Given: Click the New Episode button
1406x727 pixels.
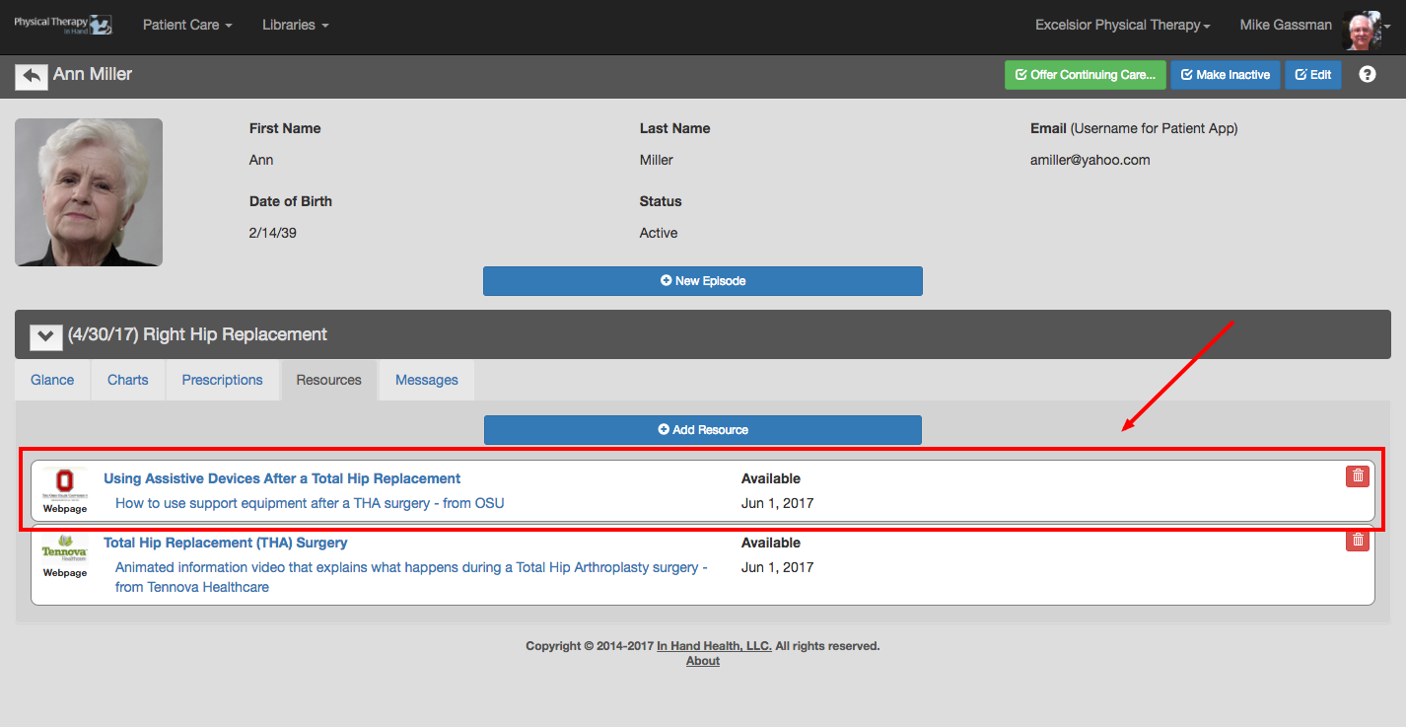Looking at the screenshot, I should [703, 281].
